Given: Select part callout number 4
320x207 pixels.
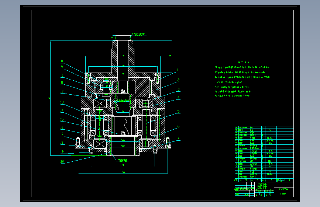Looking at the screenshot, I should tap(178, 98).
